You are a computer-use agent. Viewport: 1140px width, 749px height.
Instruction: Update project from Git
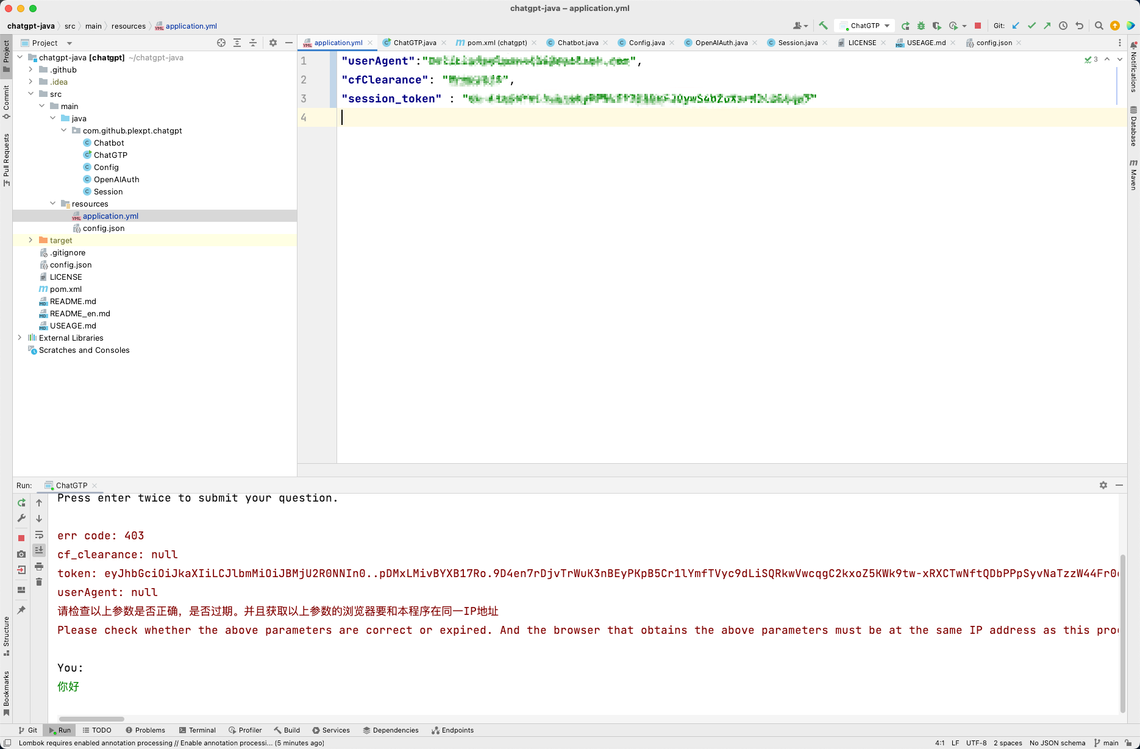[1016, 26]
